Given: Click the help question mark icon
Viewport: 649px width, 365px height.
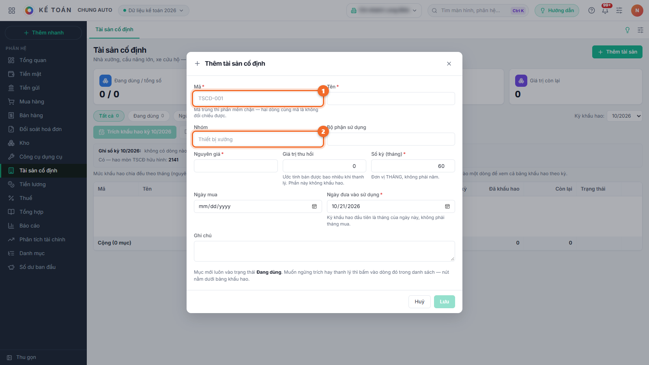Looking at the screenshot, I should 591,11.
